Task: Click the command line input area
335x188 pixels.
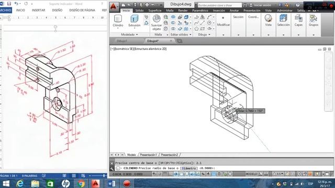Action: (225, 168)
